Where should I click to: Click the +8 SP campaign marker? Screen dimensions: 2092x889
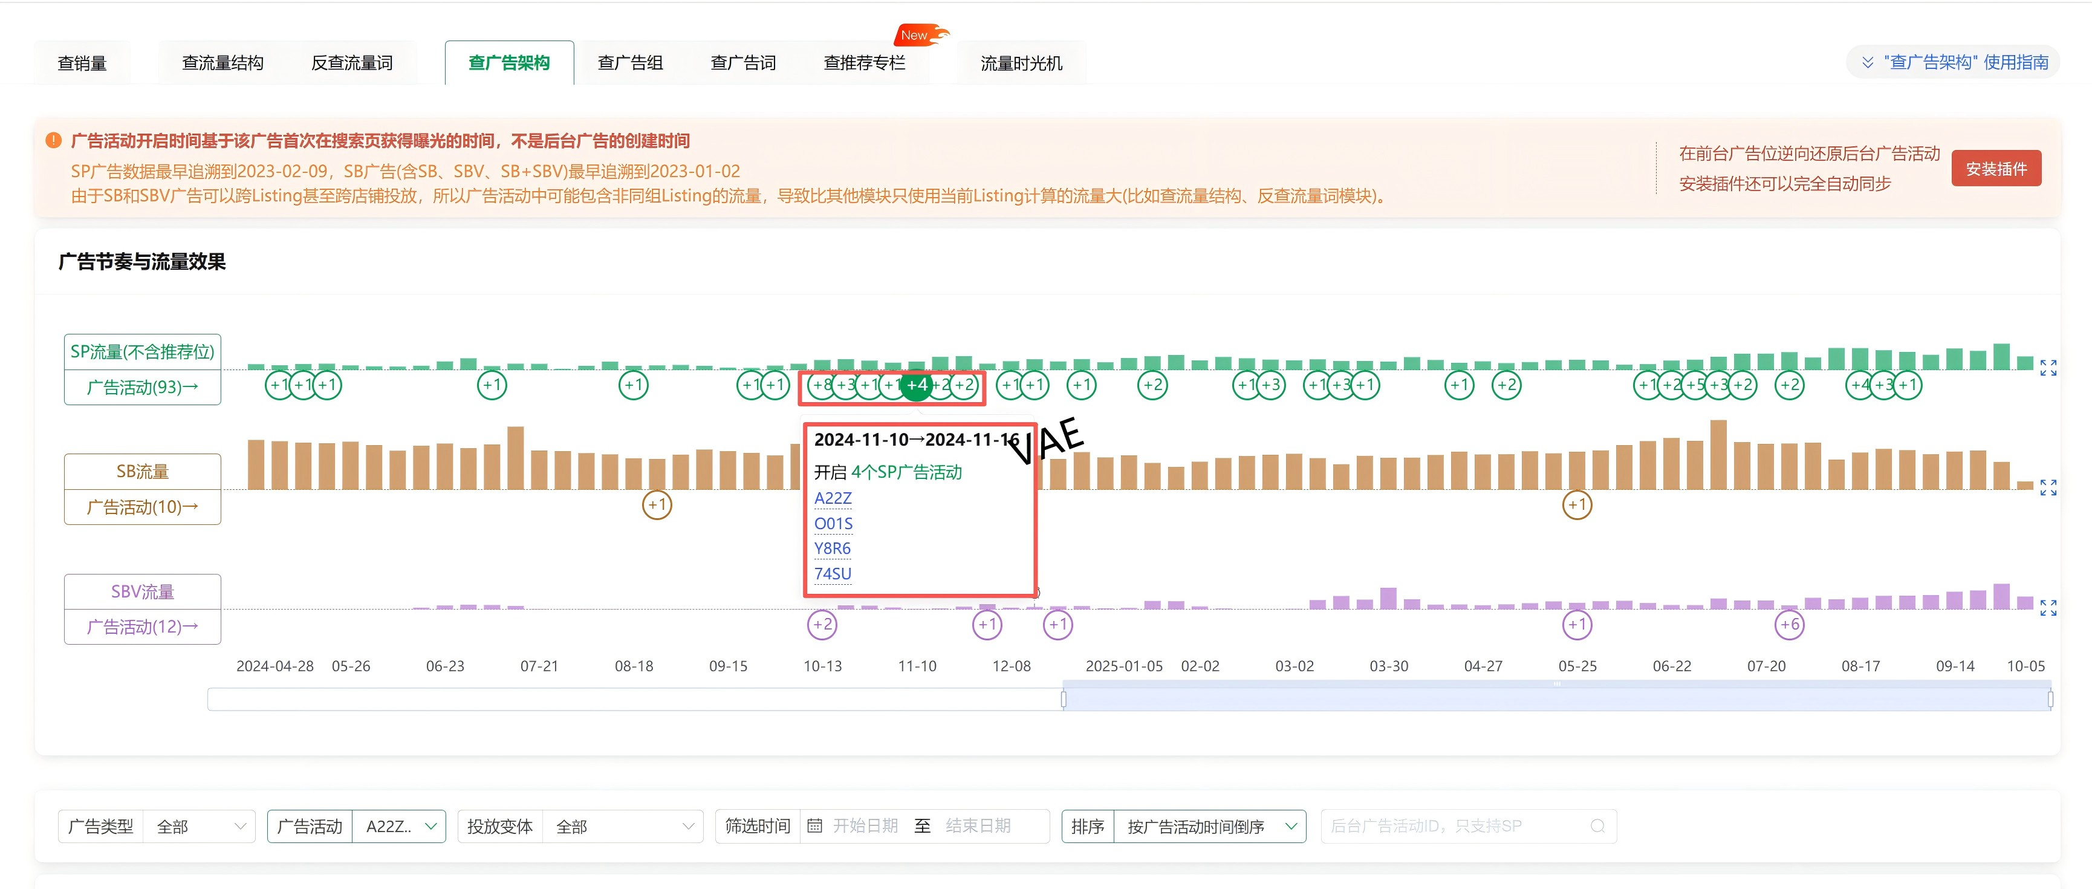coord(822,385)
